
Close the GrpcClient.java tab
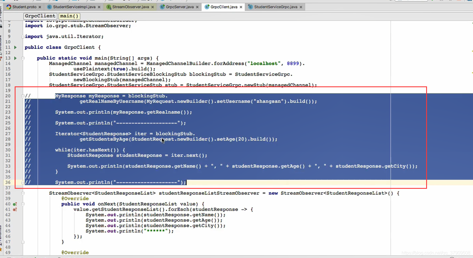point(241,7)
